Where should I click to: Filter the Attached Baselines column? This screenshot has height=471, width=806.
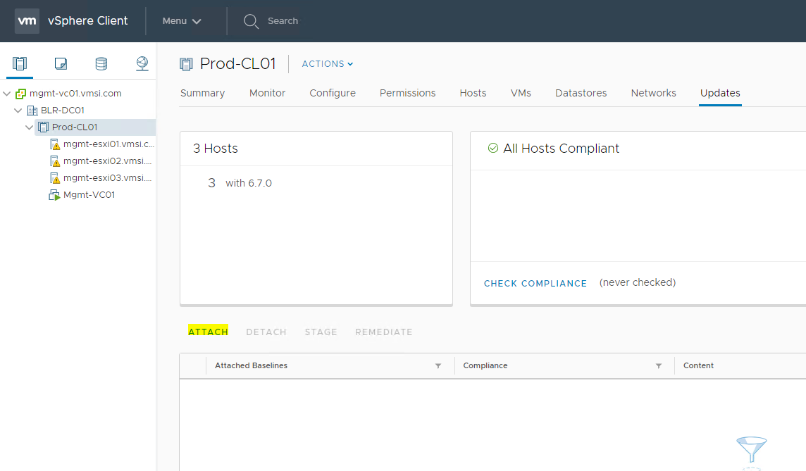point(438,365)
